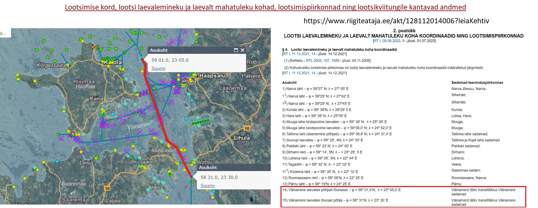Image resolution: width=538 pixels, height=208 pixels.
Task: Click road number 10 sign near Valjala
Action: click(x=107, y=188)
